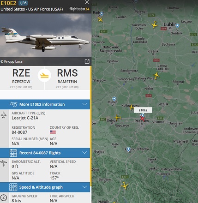Screen dimensions: 198x203
Task: Select yellow plane near Bardejov
Action: click(x=124, y=185)
